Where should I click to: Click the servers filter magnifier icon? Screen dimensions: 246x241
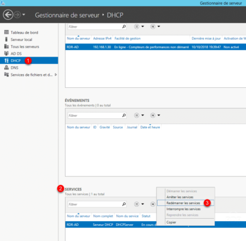(124, 27)
